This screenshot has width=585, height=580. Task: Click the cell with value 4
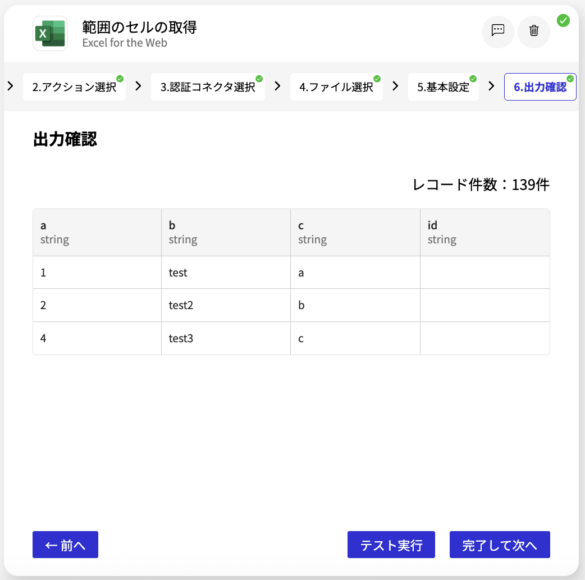(97, 338)
